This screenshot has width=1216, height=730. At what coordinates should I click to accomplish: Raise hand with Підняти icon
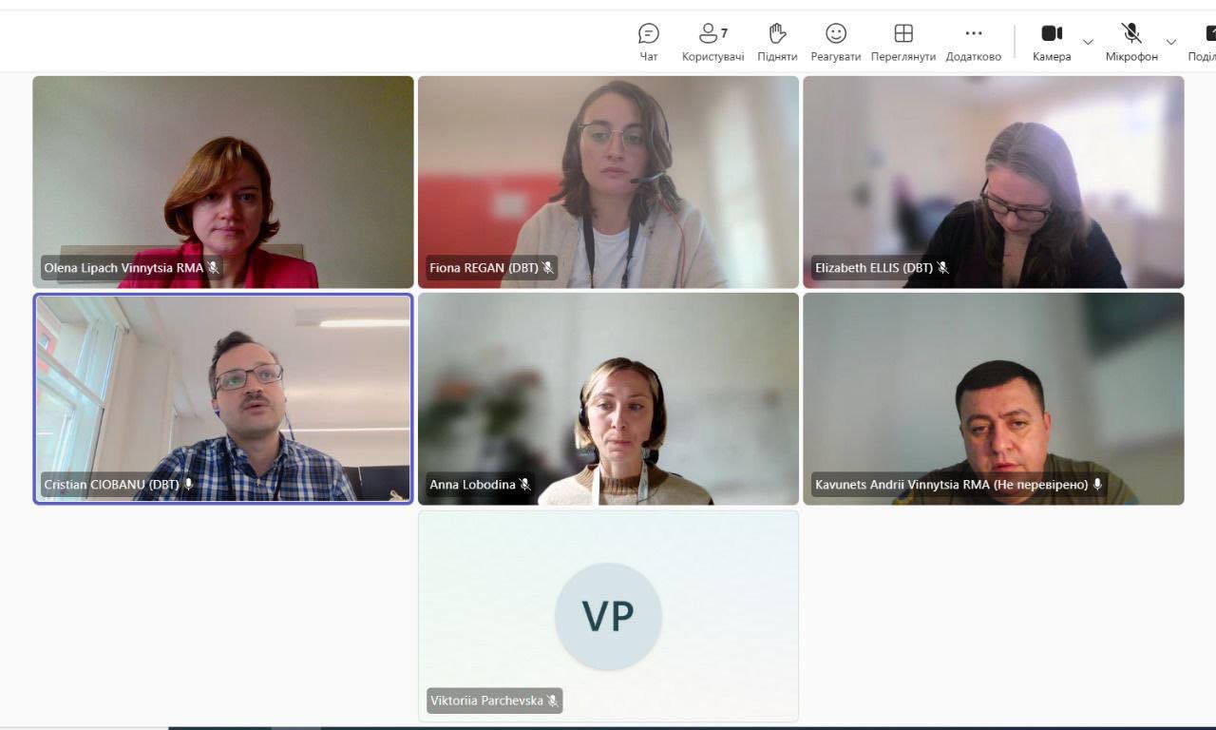click(777, 43)
